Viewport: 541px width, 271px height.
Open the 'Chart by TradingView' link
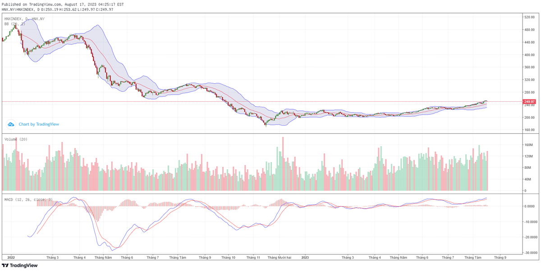tap(39, 124)
